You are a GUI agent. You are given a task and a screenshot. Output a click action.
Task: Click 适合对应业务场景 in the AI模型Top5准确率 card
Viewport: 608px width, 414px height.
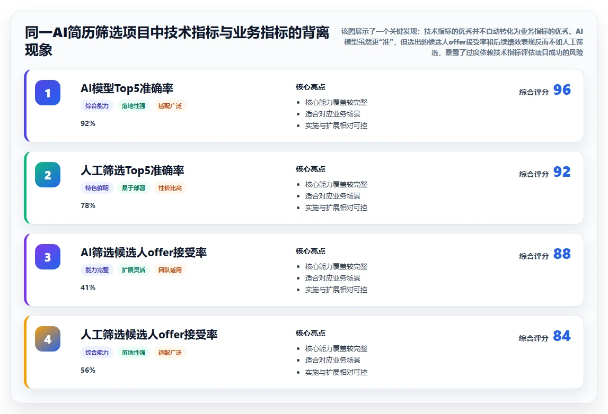[333, 114]
